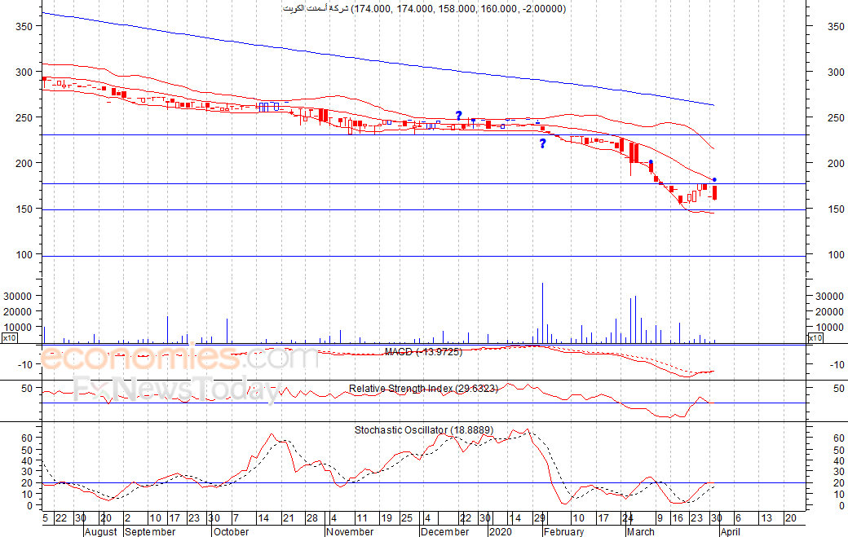The height and width of the screenshot is (537, 848).
Task: Select the October month label
Action: 231,531
